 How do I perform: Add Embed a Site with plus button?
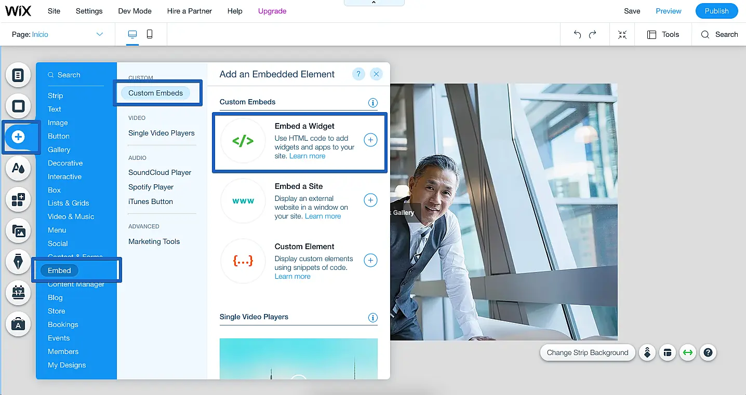click(x=370, y=200)
